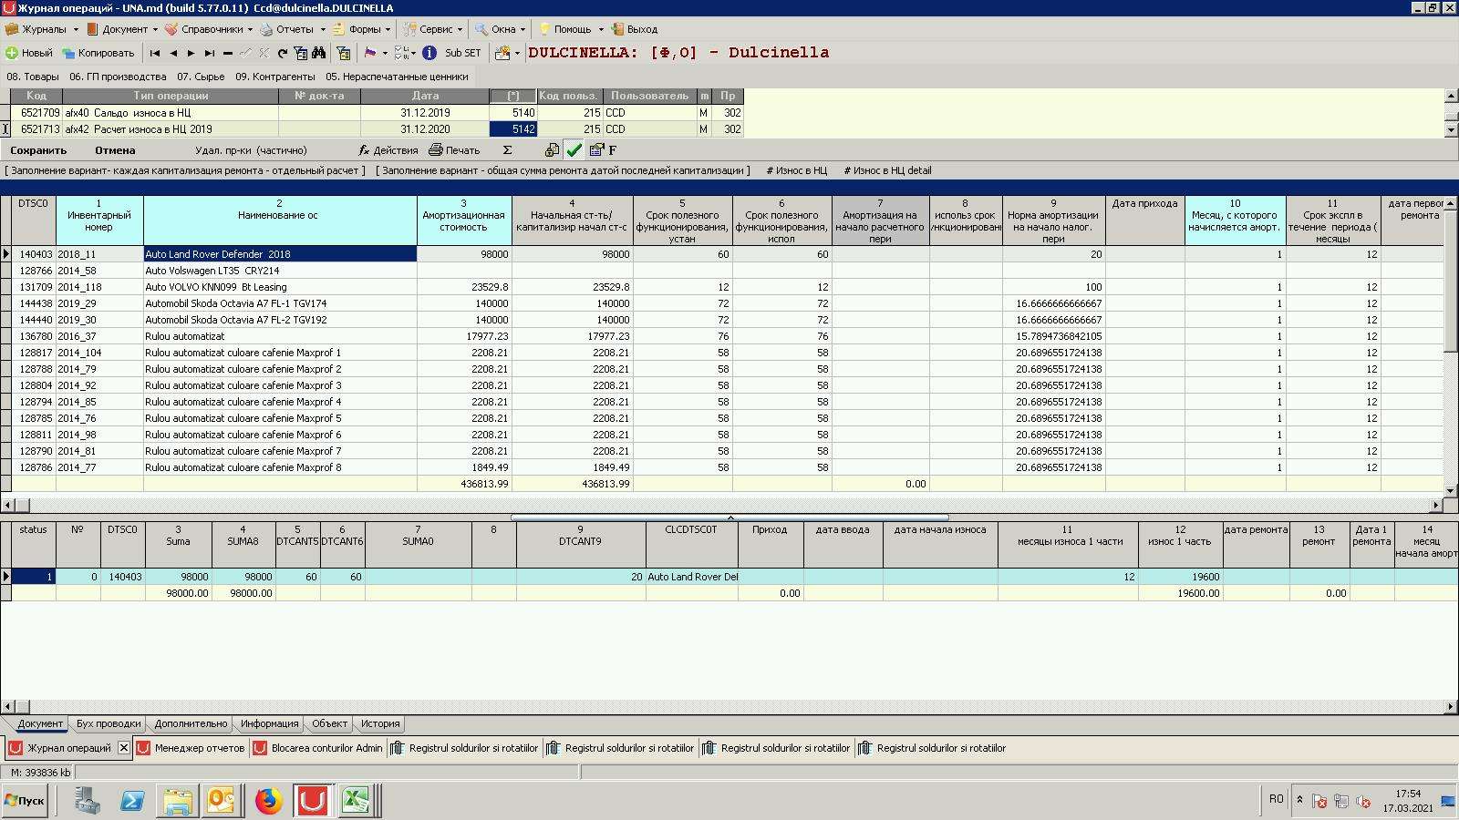Open the Менеджер отчетов window tab
1459x820 pixels.
click(x=191, y=748)
